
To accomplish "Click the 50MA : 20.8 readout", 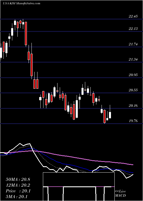I will point(18,179).
